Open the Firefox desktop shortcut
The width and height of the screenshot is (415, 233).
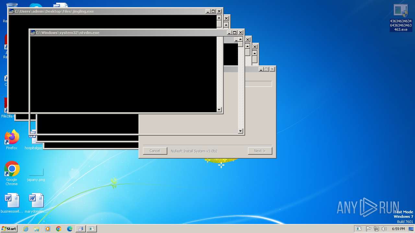pos(12,140)
